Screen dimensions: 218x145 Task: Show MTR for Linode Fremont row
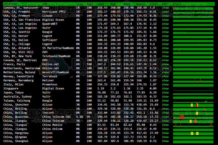[x=165, y=16]
